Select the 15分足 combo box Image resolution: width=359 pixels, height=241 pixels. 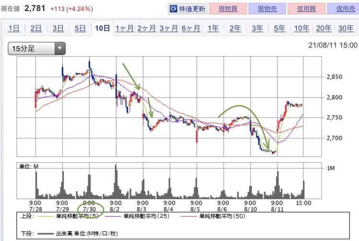click(36, 48)
